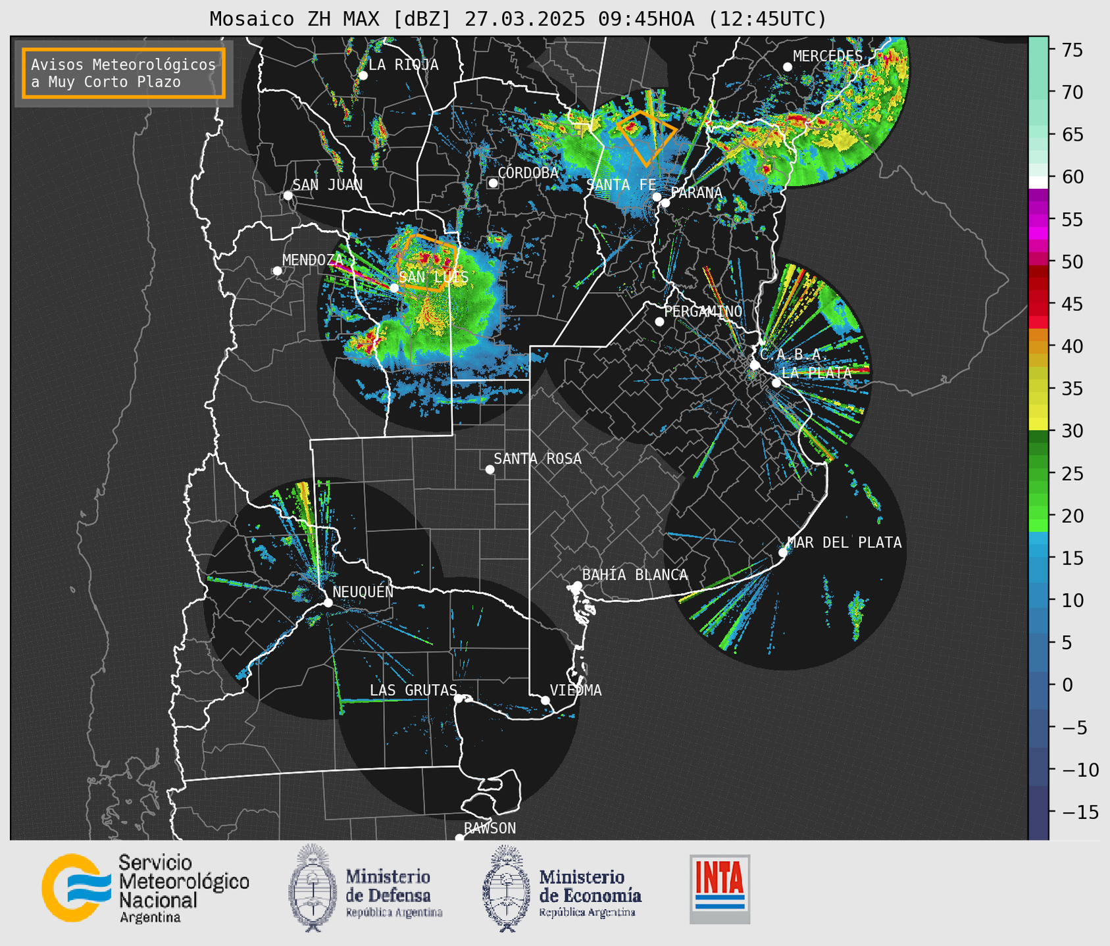1110x946 pixels.
Task: Click the INTA logo
Action: click(720, 889)
